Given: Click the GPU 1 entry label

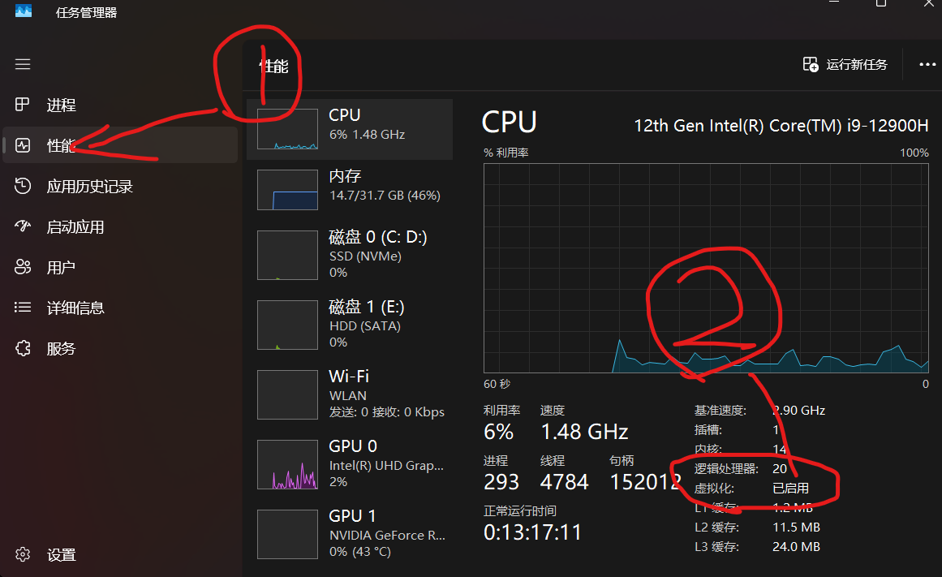Looking at the screenshot, I should (352, 515).
